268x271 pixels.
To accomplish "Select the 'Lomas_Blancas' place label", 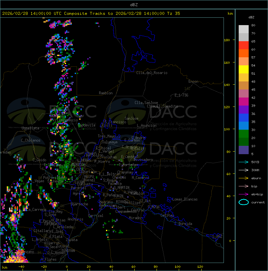I will (185, 199).
